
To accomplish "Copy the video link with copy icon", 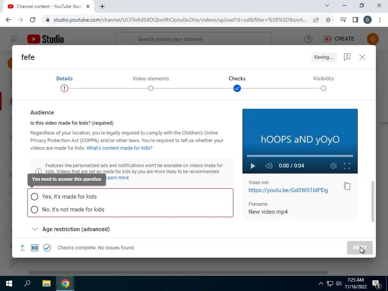I will point(347,186).
